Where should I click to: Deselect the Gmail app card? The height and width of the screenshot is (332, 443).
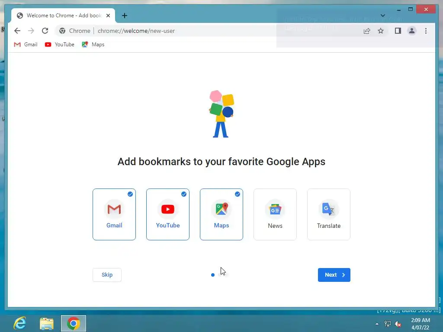coord(114,214)
